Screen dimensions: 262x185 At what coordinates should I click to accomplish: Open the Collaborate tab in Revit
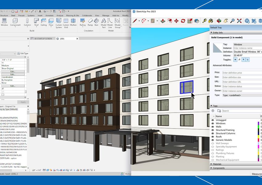tap(87, 15)
